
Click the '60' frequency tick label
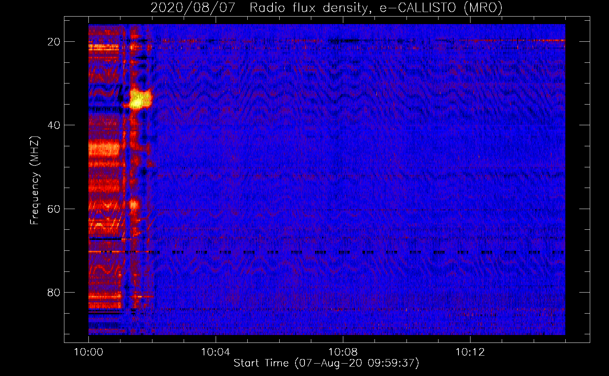click(x=54, y=209)
